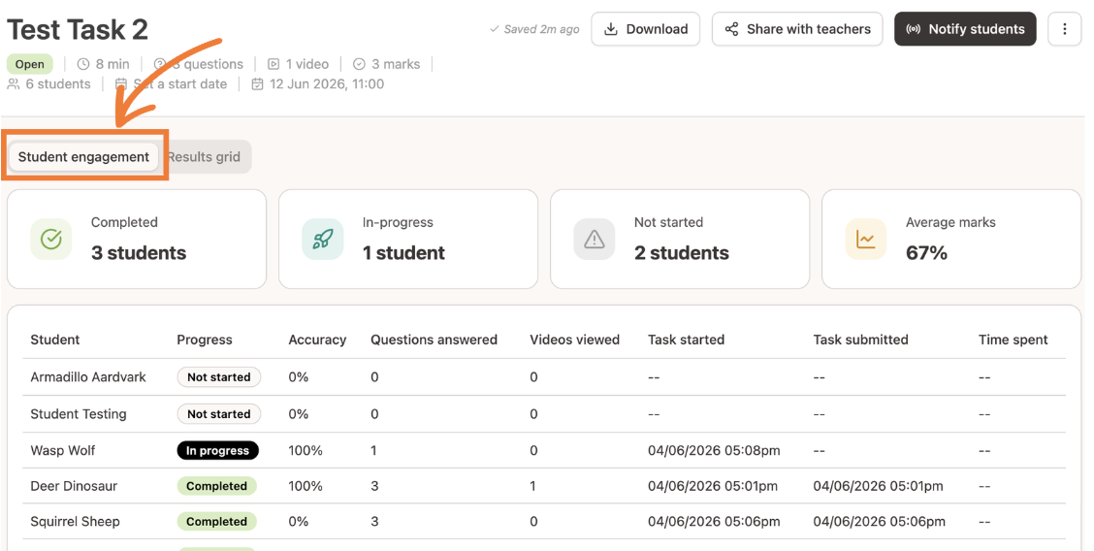Click the Saved 2m ago status
Image resolution: width=1094 pixels, height=551 pixels.
[x=535, y=29]
